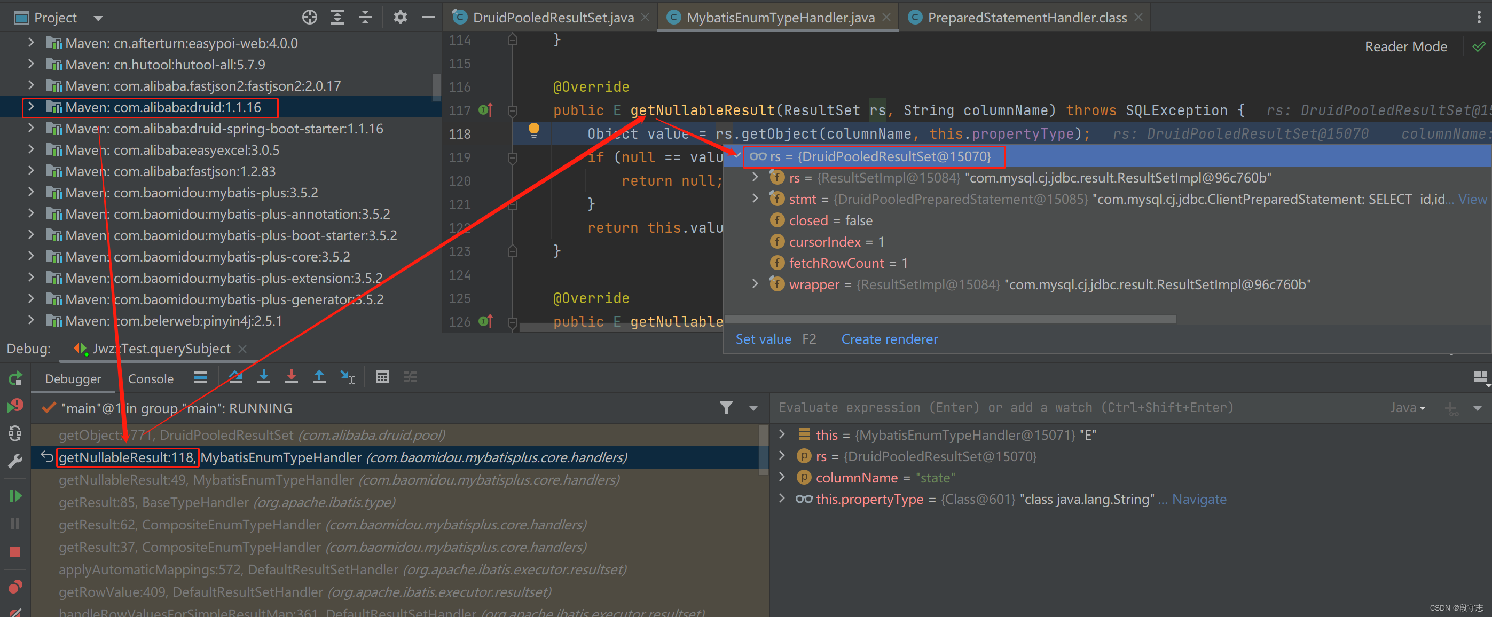Click View Breakpoints double red circles icon
Screen dimensions: 1492x617
15,587
